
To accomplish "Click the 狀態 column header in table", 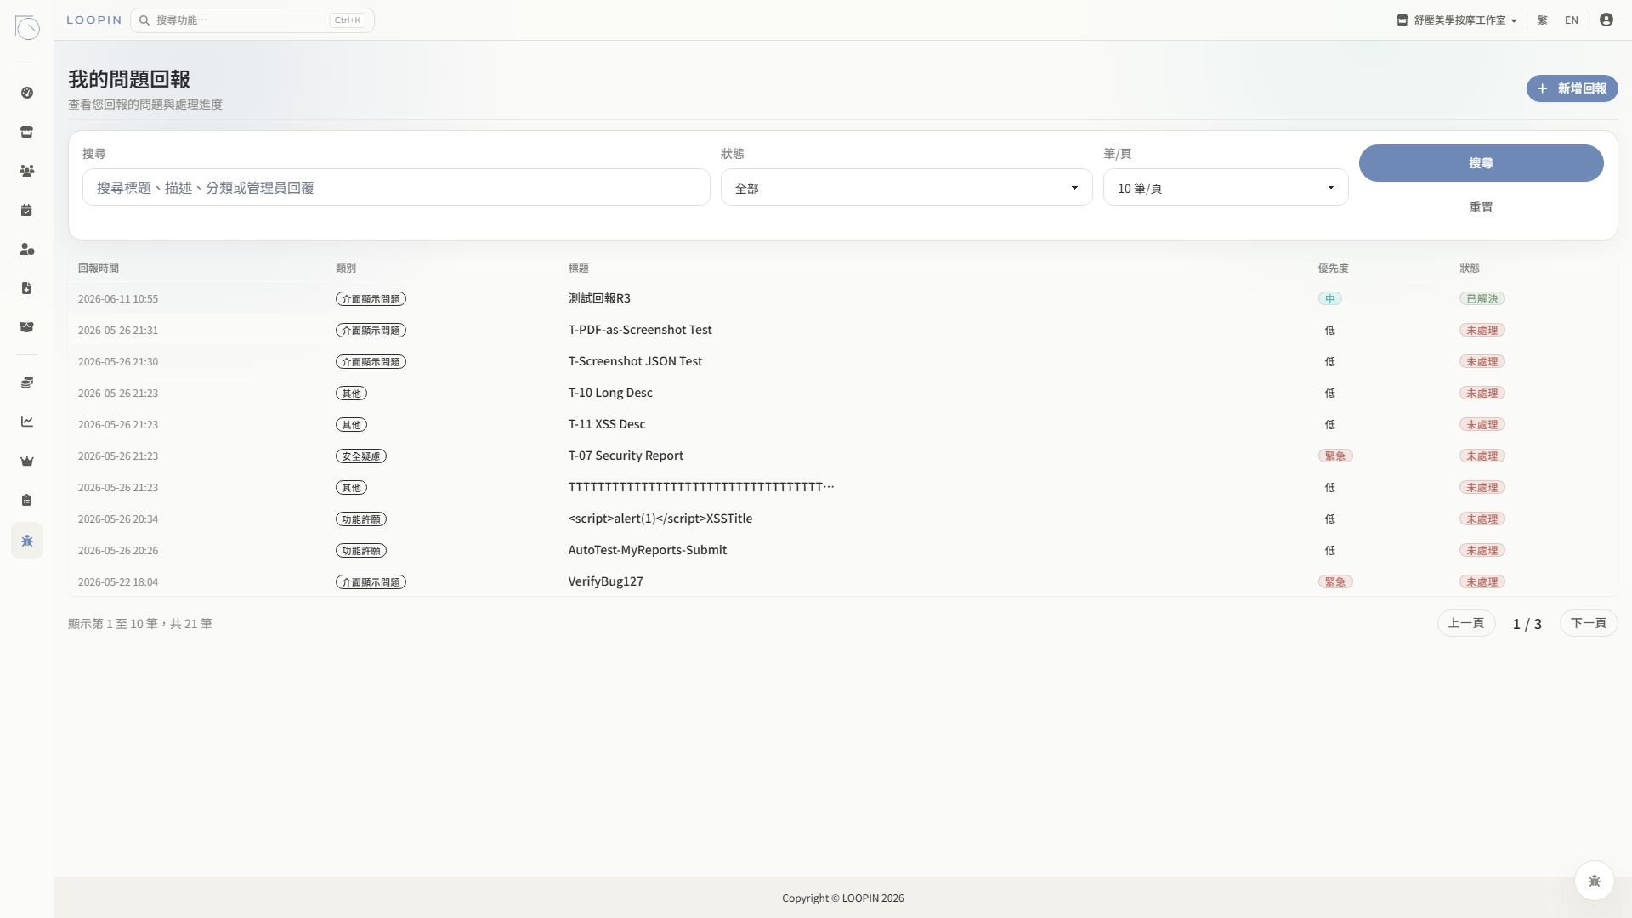I will [1470, 269].
